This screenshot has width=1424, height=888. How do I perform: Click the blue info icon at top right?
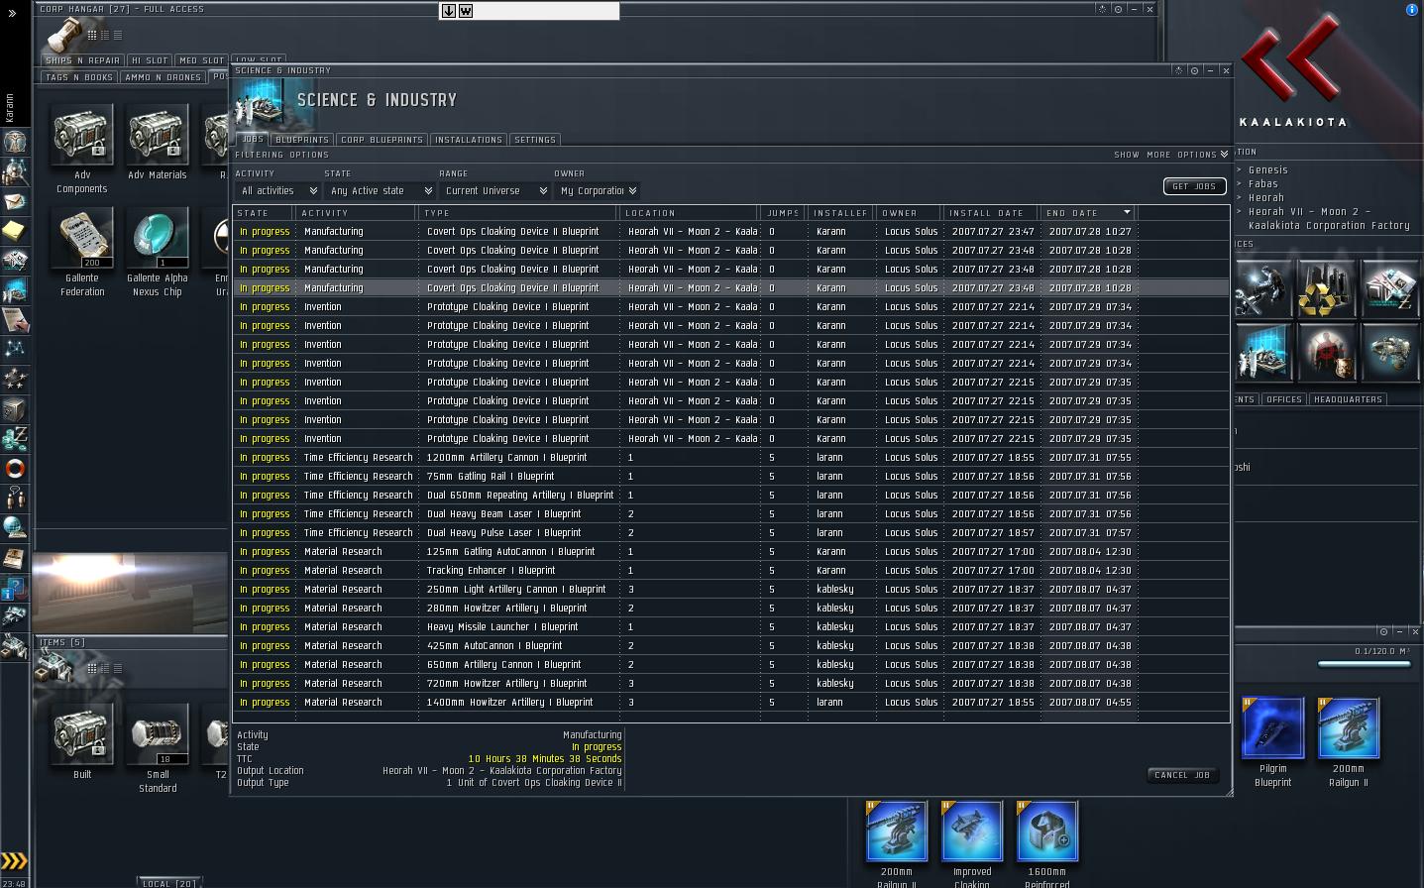coord(1411,9)
